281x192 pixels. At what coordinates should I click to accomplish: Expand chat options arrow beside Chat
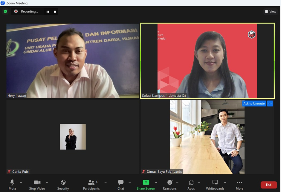coord(129,182)
